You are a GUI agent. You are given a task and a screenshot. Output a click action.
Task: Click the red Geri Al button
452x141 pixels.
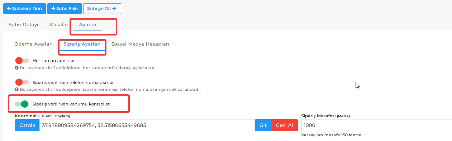(285, 125)
